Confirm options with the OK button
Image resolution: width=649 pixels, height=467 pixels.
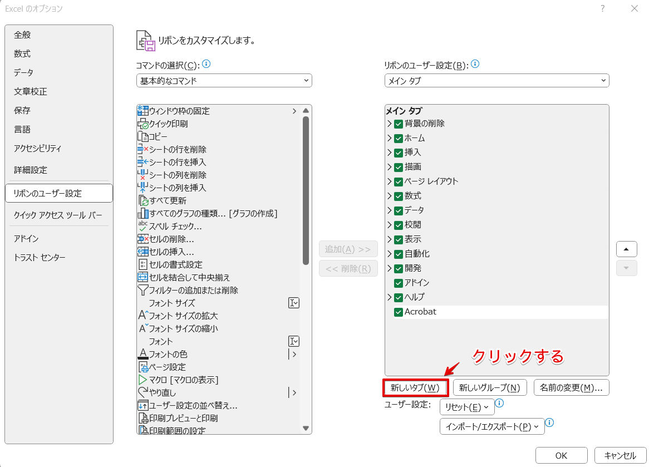click(x=561, y=455)
